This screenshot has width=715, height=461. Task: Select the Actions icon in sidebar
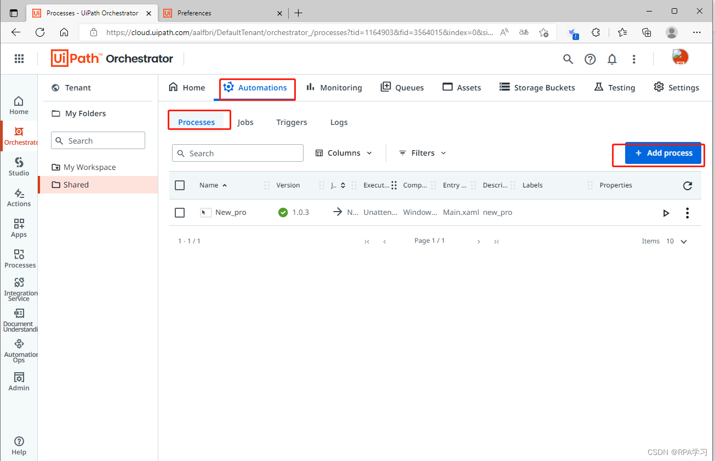pos(19,197)
